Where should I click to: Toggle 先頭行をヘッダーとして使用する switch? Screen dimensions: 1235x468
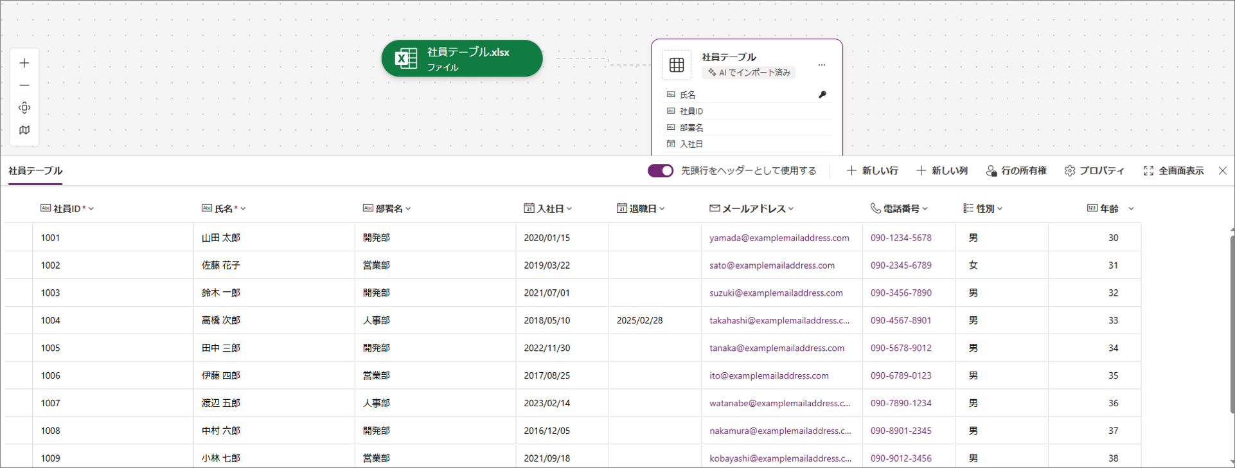(661, 171)
